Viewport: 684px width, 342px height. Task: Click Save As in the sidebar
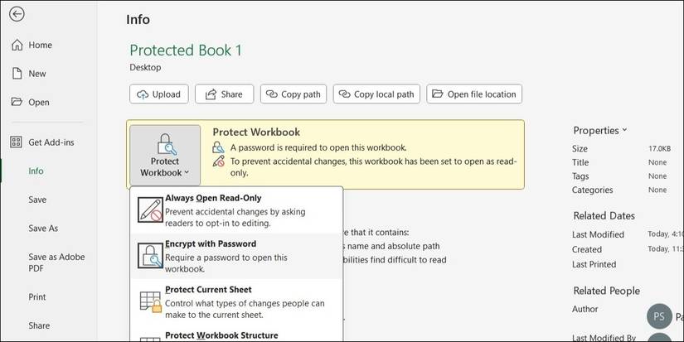pyautogui.click(x=43, y=229)
